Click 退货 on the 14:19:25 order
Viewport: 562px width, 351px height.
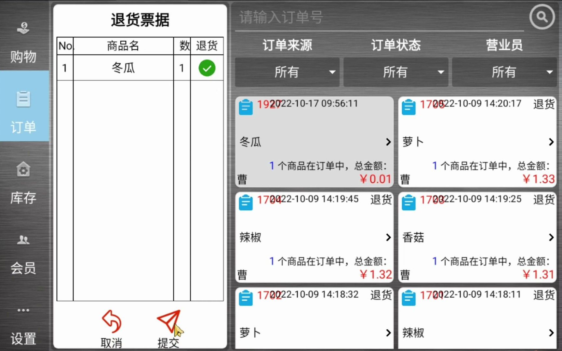[544, 200]
